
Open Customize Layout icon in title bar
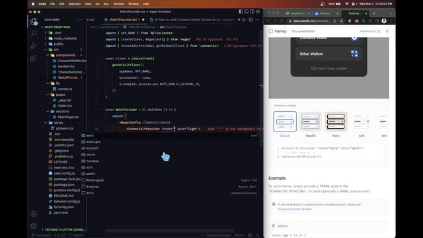coord(258,12)
